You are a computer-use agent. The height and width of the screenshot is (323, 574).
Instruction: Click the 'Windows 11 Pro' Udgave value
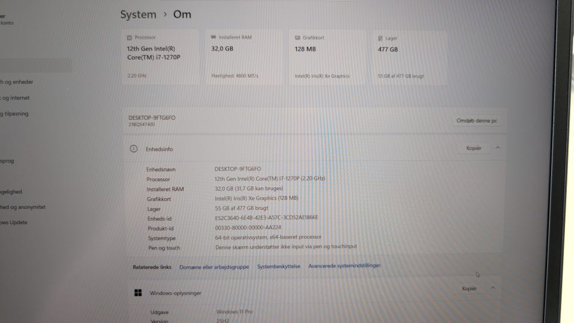(234, 312)
